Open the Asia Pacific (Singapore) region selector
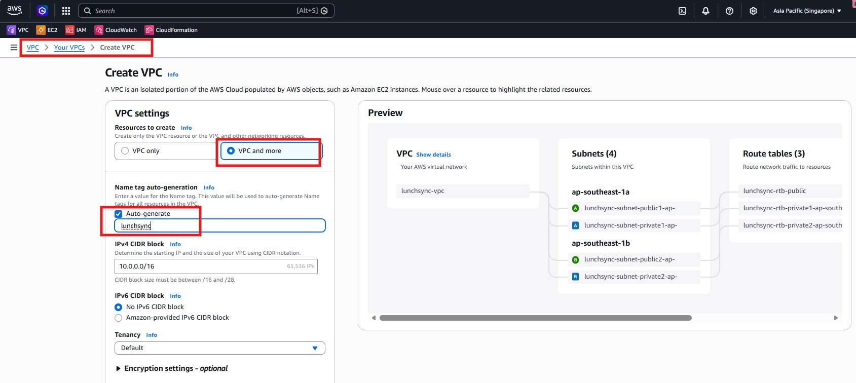Screen dimensions: 856x383 pos(807,11)
